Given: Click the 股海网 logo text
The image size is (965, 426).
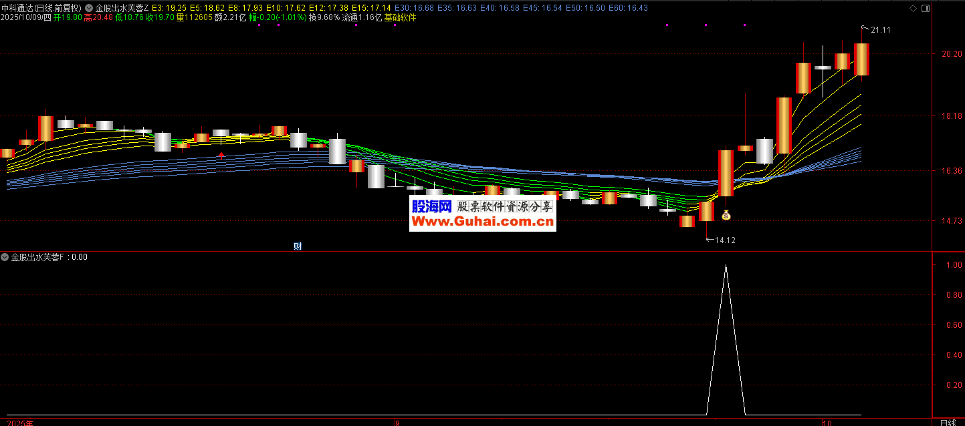Looking at the screenshot, I should 431,206.
